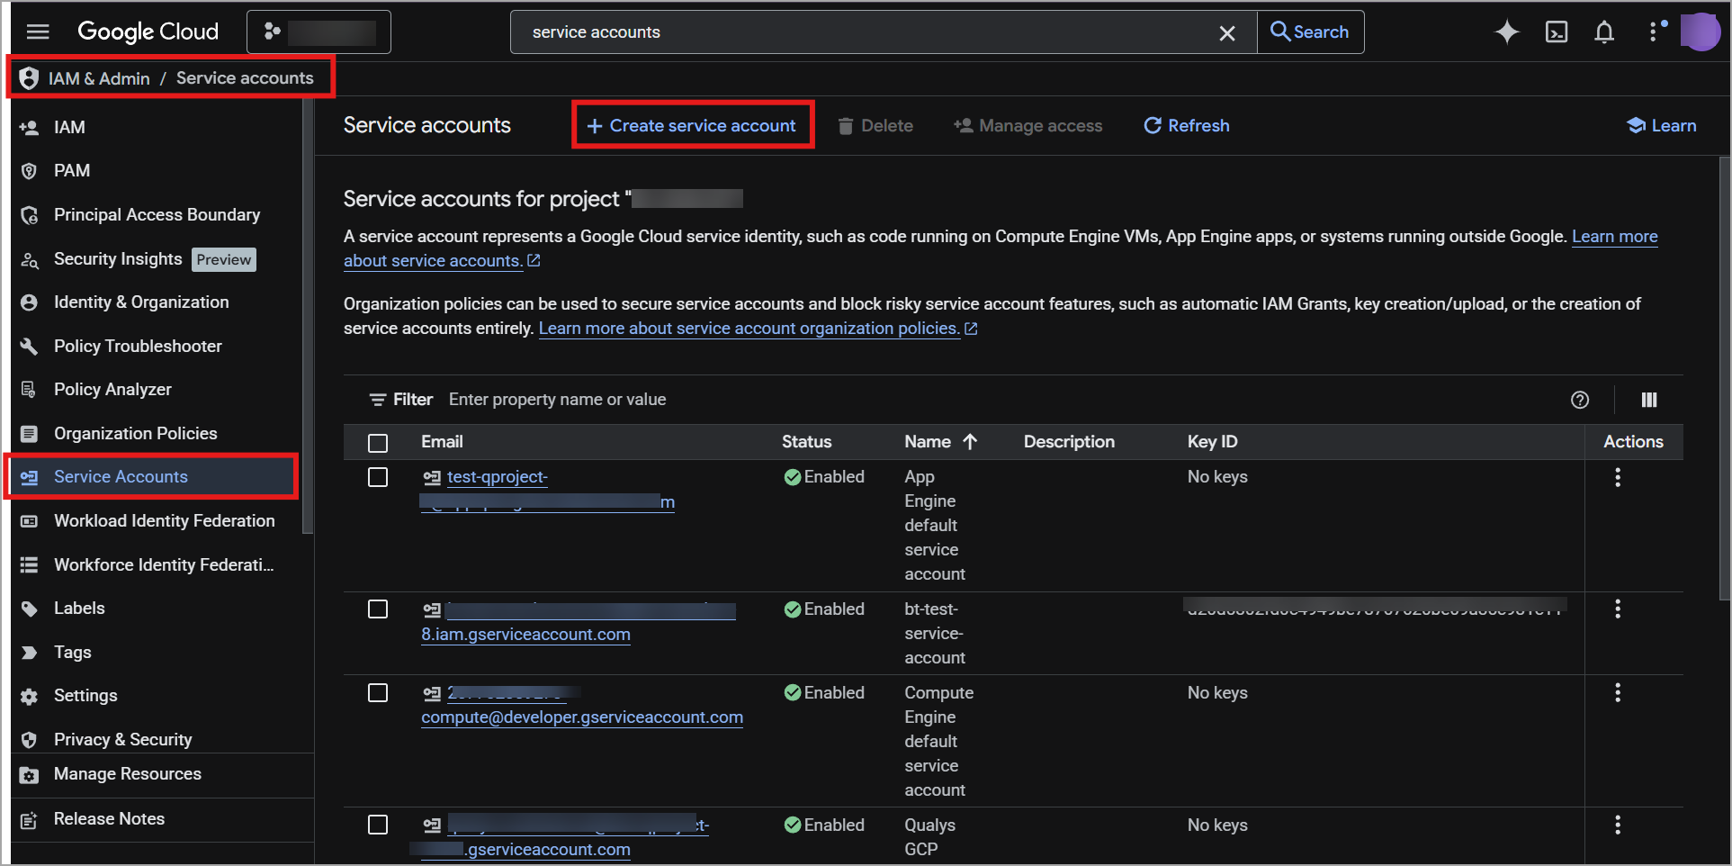
Task: Open the project picker dropdown
Action: 319,32
